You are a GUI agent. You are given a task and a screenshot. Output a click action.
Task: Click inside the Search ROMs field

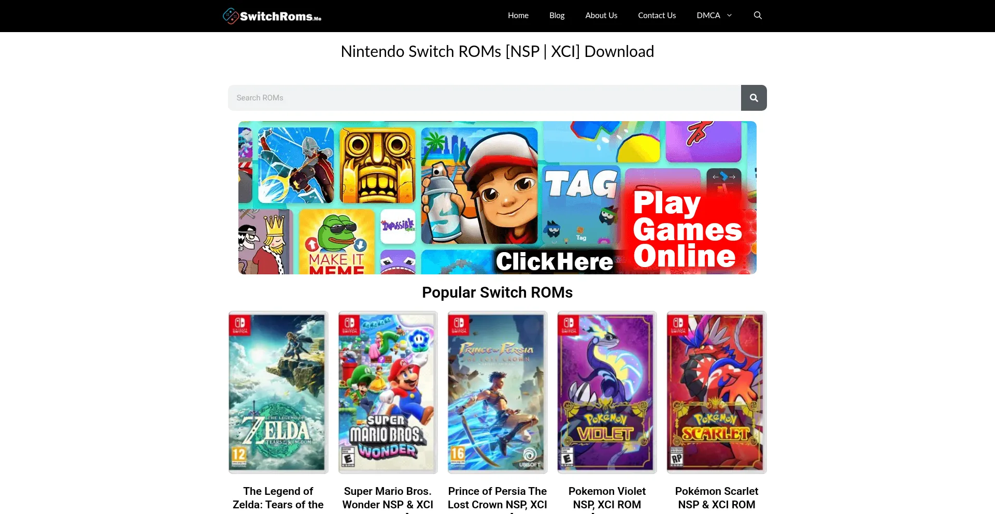[x=484, y=98]
